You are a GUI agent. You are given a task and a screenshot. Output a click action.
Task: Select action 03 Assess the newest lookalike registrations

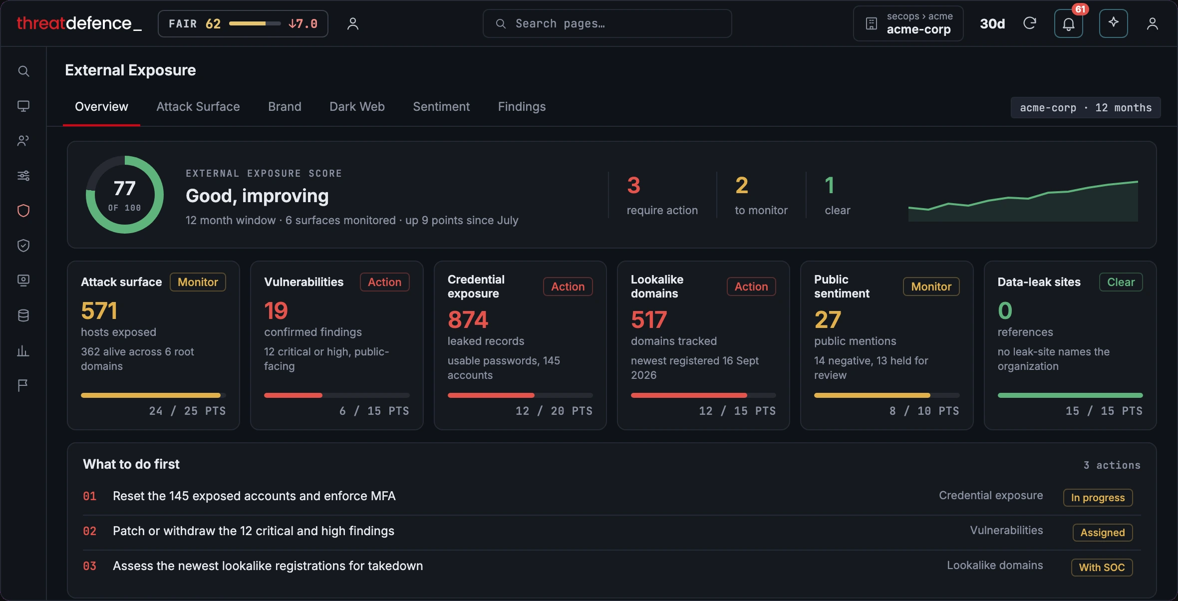point(612,567)
